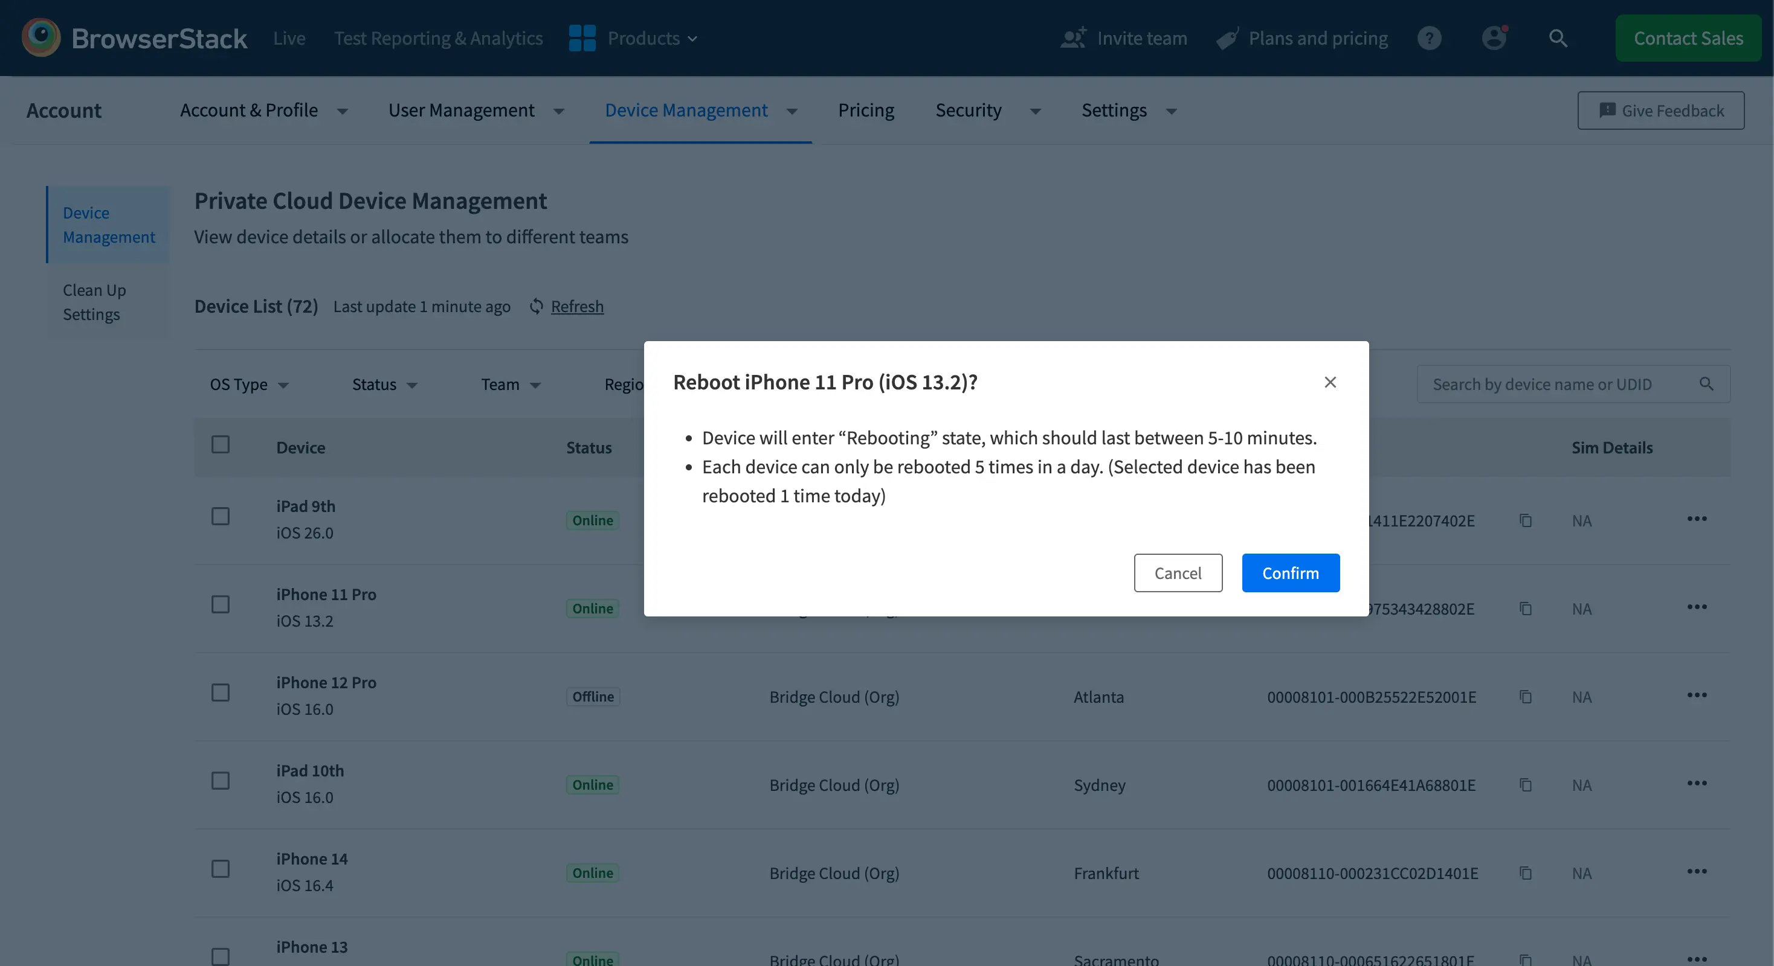
Task: Click the Refresh link
Action: pyautogui.click(x=576, y=307)
